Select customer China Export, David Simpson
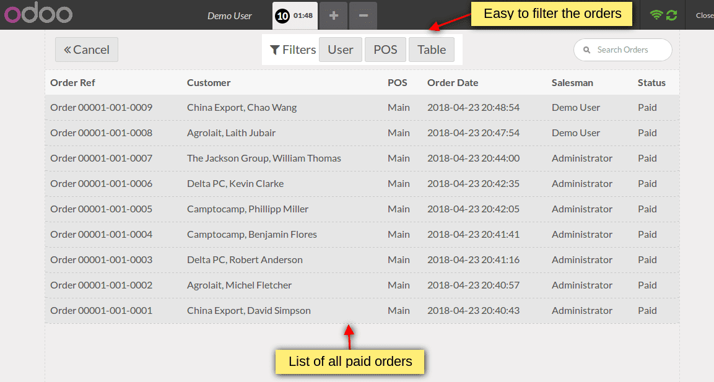The height and width of the screenshot is (382, 714). point(249,311)
